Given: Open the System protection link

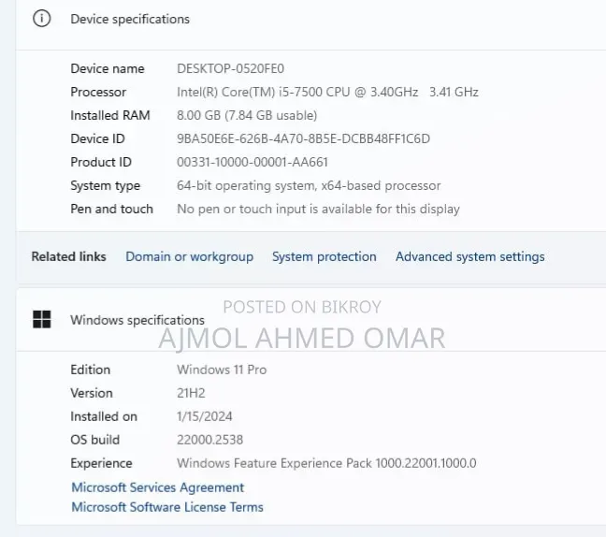Looking at the screenshot, I should coord(325,256).
